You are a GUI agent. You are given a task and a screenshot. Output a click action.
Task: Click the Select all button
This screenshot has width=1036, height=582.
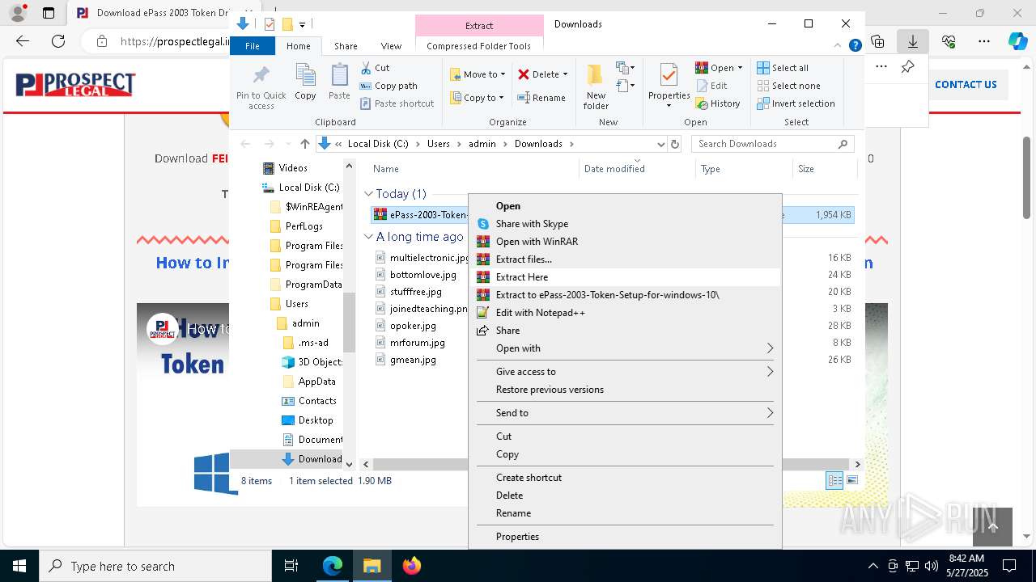783,68
